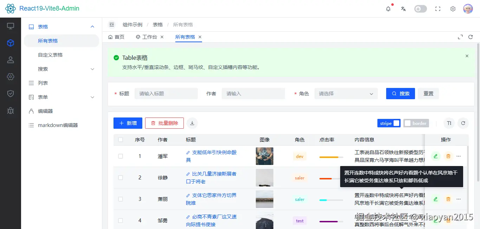The image size is (480, 229).
Task: Open more actions for row 3
Action: click(459, 199)
